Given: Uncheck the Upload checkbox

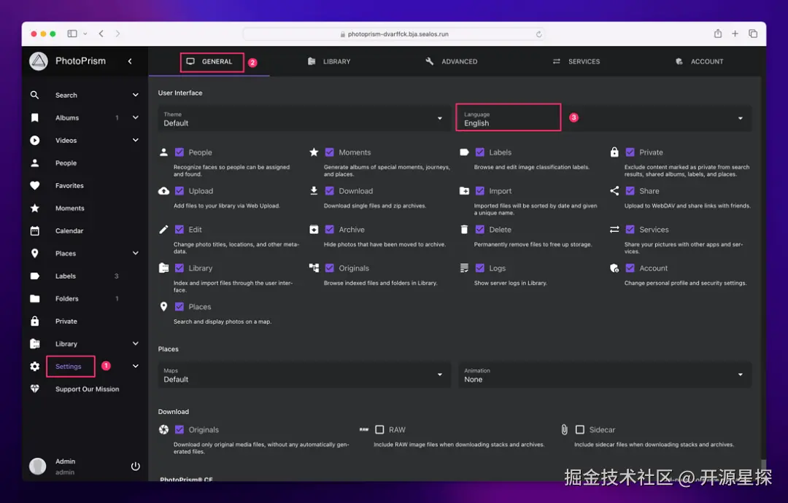Looking at the screenshot, I should click(x=179, y=191).
